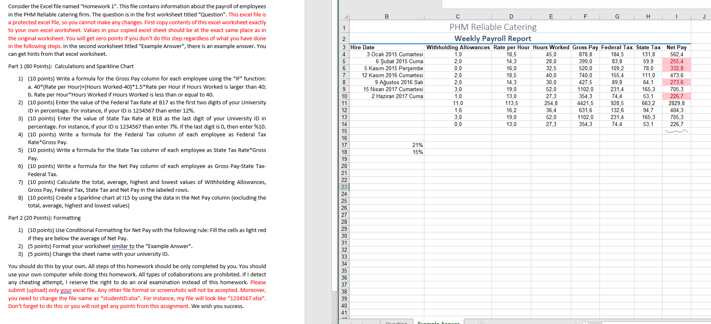This screenshot has width=711, height=324.
Task: Select the Gross Pay header cell
Action: 585,47
